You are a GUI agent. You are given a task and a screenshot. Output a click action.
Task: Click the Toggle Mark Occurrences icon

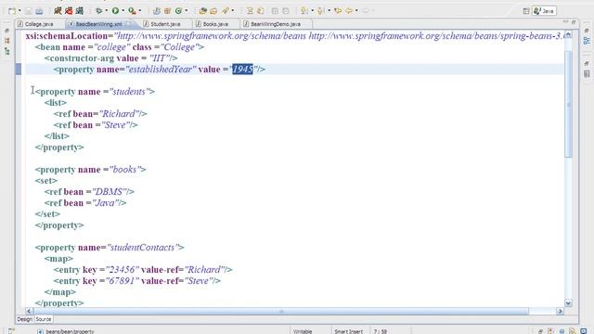250,11
